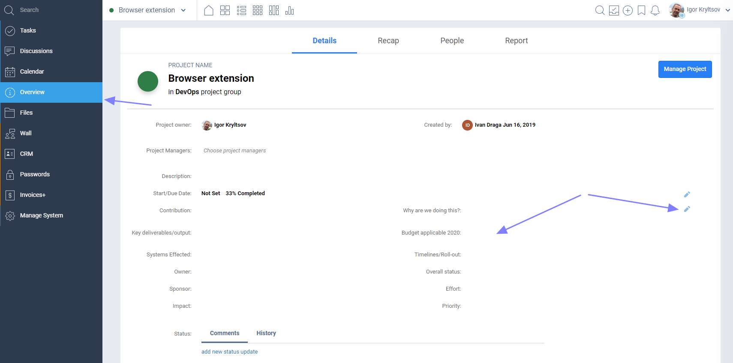
Task: Expand the Browser extension project dropdown
Action: tap(148, 10)
